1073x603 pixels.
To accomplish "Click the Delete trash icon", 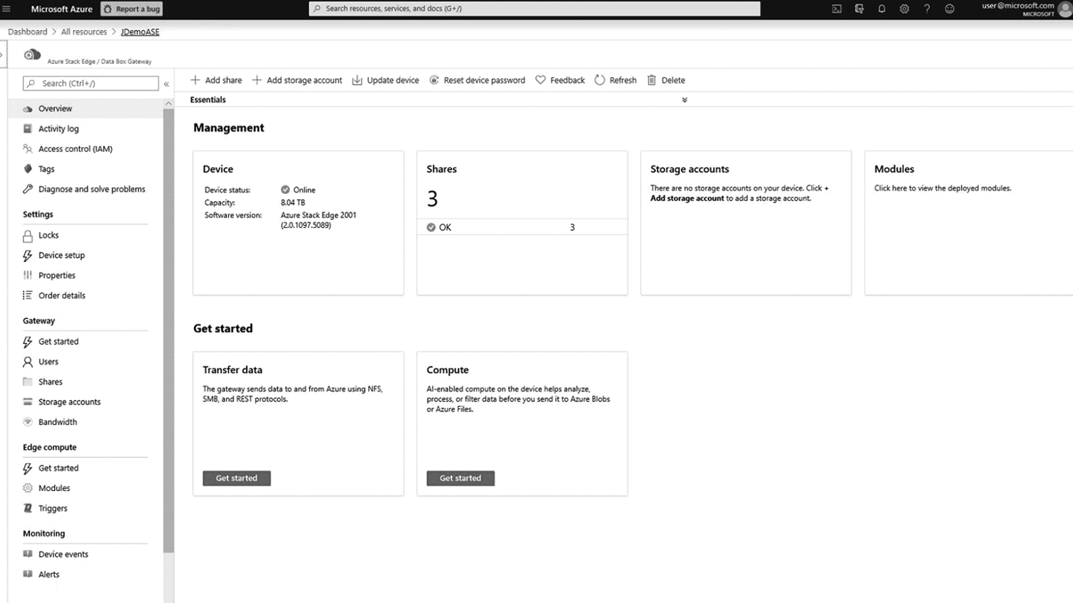I will point(651,80).
